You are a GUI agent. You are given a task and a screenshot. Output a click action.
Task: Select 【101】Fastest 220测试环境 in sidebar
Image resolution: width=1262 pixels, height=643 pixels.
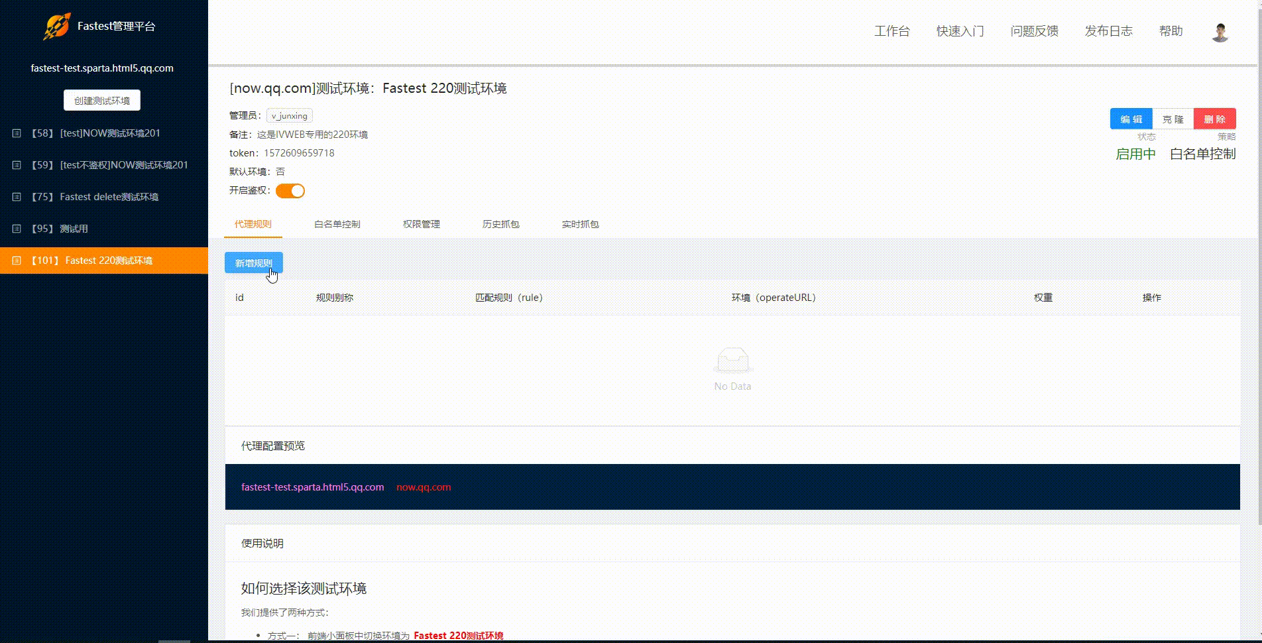pyautogui.click(x=104, y=261)
